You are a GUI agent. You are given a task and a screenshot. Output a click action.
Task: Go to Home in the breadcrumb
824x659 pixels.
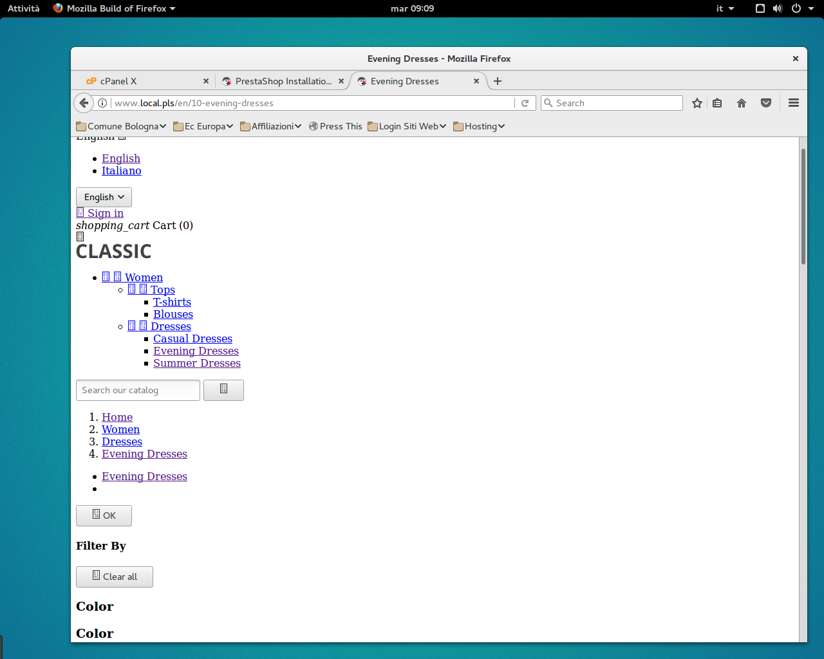[x=117, y=417]
